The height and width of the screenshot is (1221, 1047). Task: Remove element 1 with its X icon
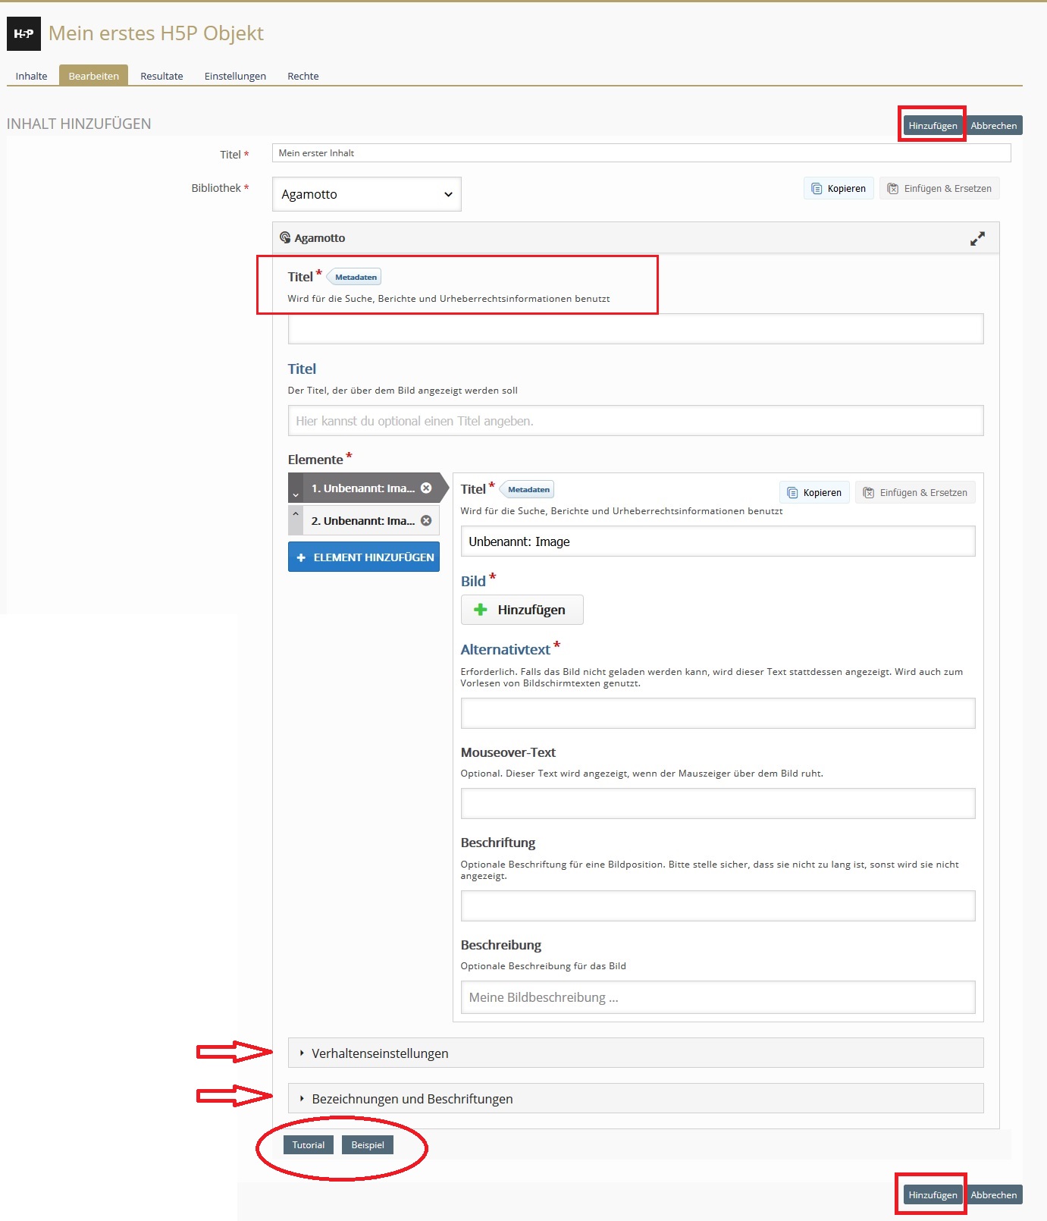pyautogui.click(x=426, y=488)
